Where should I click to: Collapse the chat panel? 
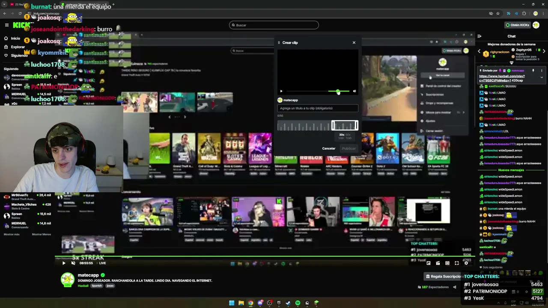(x=479, y=36)
